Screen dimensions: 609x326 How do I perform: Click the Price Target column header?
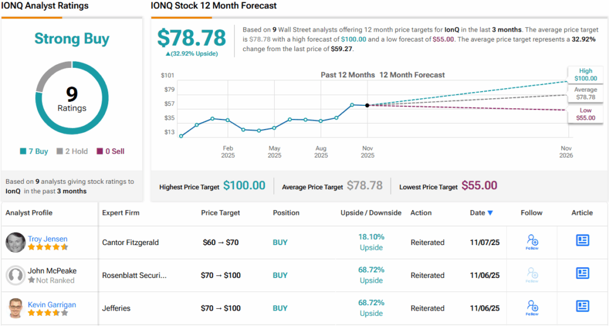221,213
